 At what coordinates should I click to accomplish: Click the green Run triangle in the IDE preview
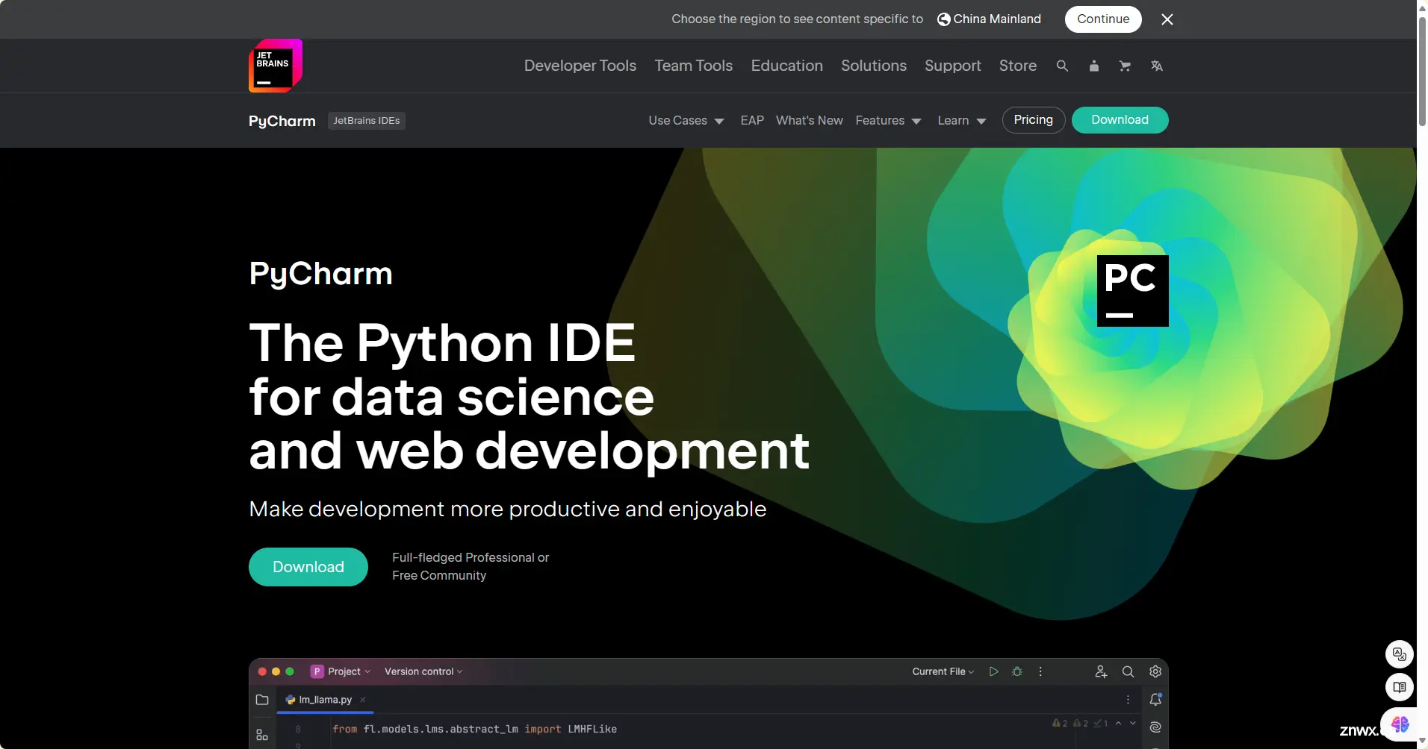pyautogui.click(x=993, y=671)
